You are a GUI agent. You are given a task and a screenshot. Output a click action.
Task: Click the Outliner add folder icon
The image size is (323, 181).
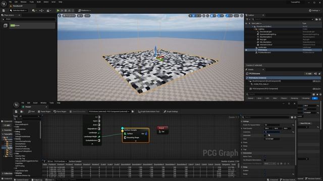pyautogui.click(x=316, y=19)
